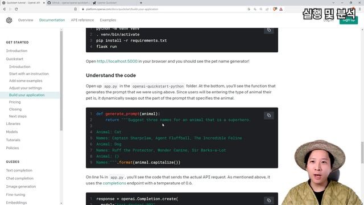
Task: Open the Fine-tuning guide
Action: click(15, 195)
